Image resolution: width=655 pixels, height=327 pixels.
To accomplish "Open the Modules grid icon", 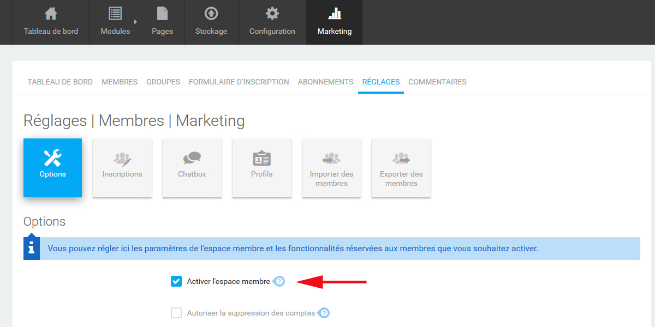I will [115, 13].
